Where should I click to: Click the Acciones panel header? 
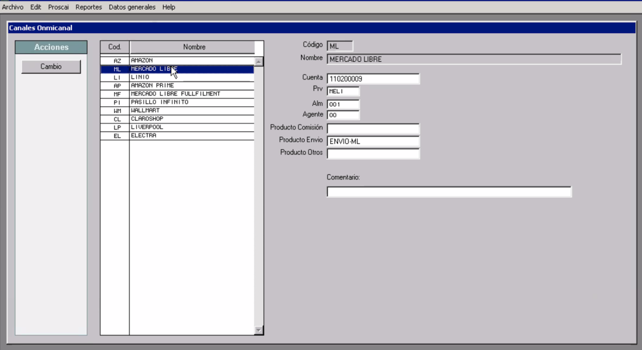point(51,47)
